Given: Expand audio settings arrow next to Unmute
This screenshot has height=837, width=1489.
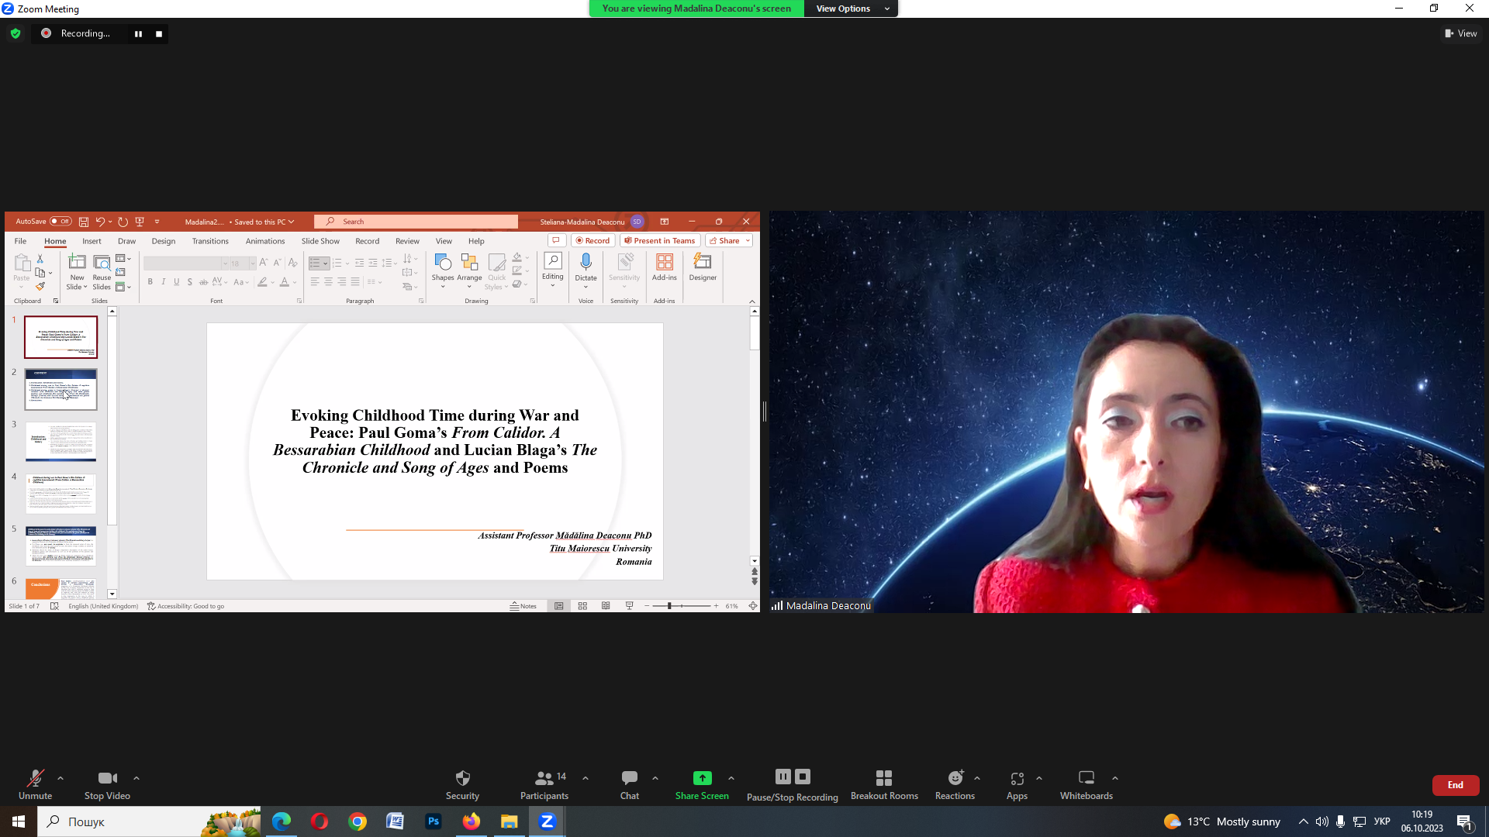Looking at the screenshot, I should [x=60, y=778].
